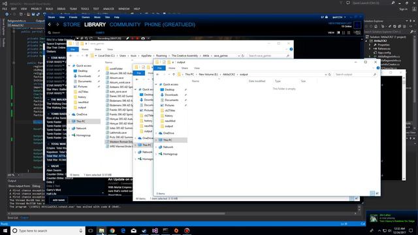The image size is (418, 235).
Task: Click New Volume (E:) in address breadcrumb
Action: [208, 74]
